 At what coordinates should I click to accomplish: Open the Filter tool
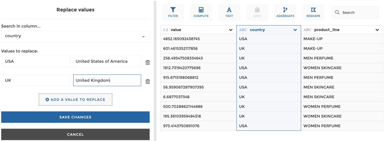173,12
